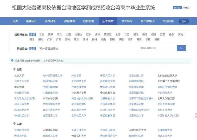Open 北京航空航天大学 link

(x=167, y=76)
